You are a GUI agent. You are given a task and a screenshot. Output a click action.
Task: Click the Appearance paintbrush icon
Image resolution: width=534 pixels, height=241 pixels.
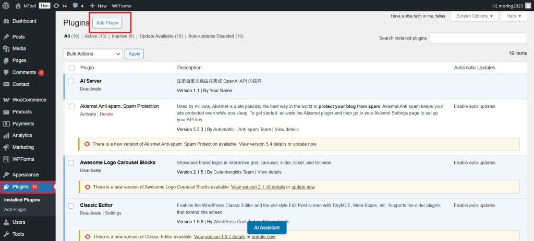[x=6, y=175]
